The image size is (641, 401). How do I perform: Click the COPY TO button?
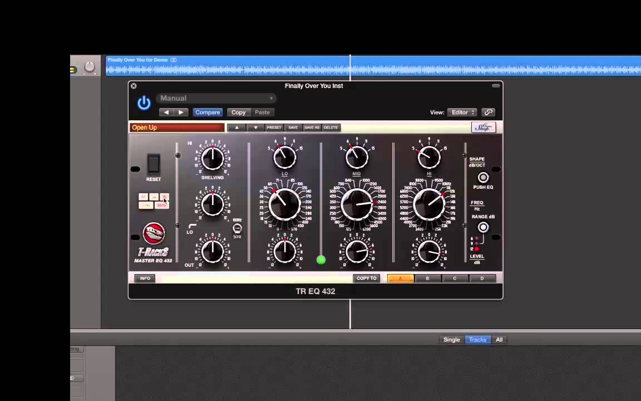point(366,278)
